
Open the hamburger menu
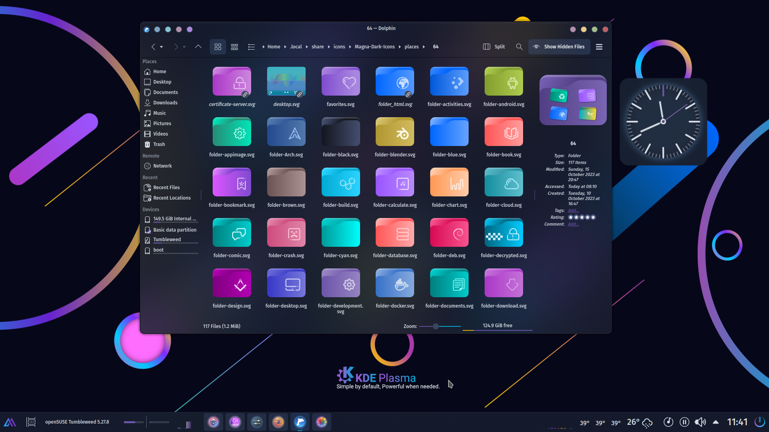coord(599,47)
